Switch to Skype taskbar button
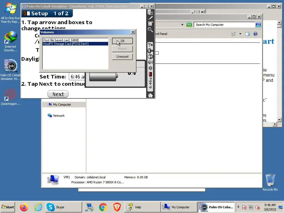Screen dimensions: 284x213 pyautogui.click(x=64, y=207)
